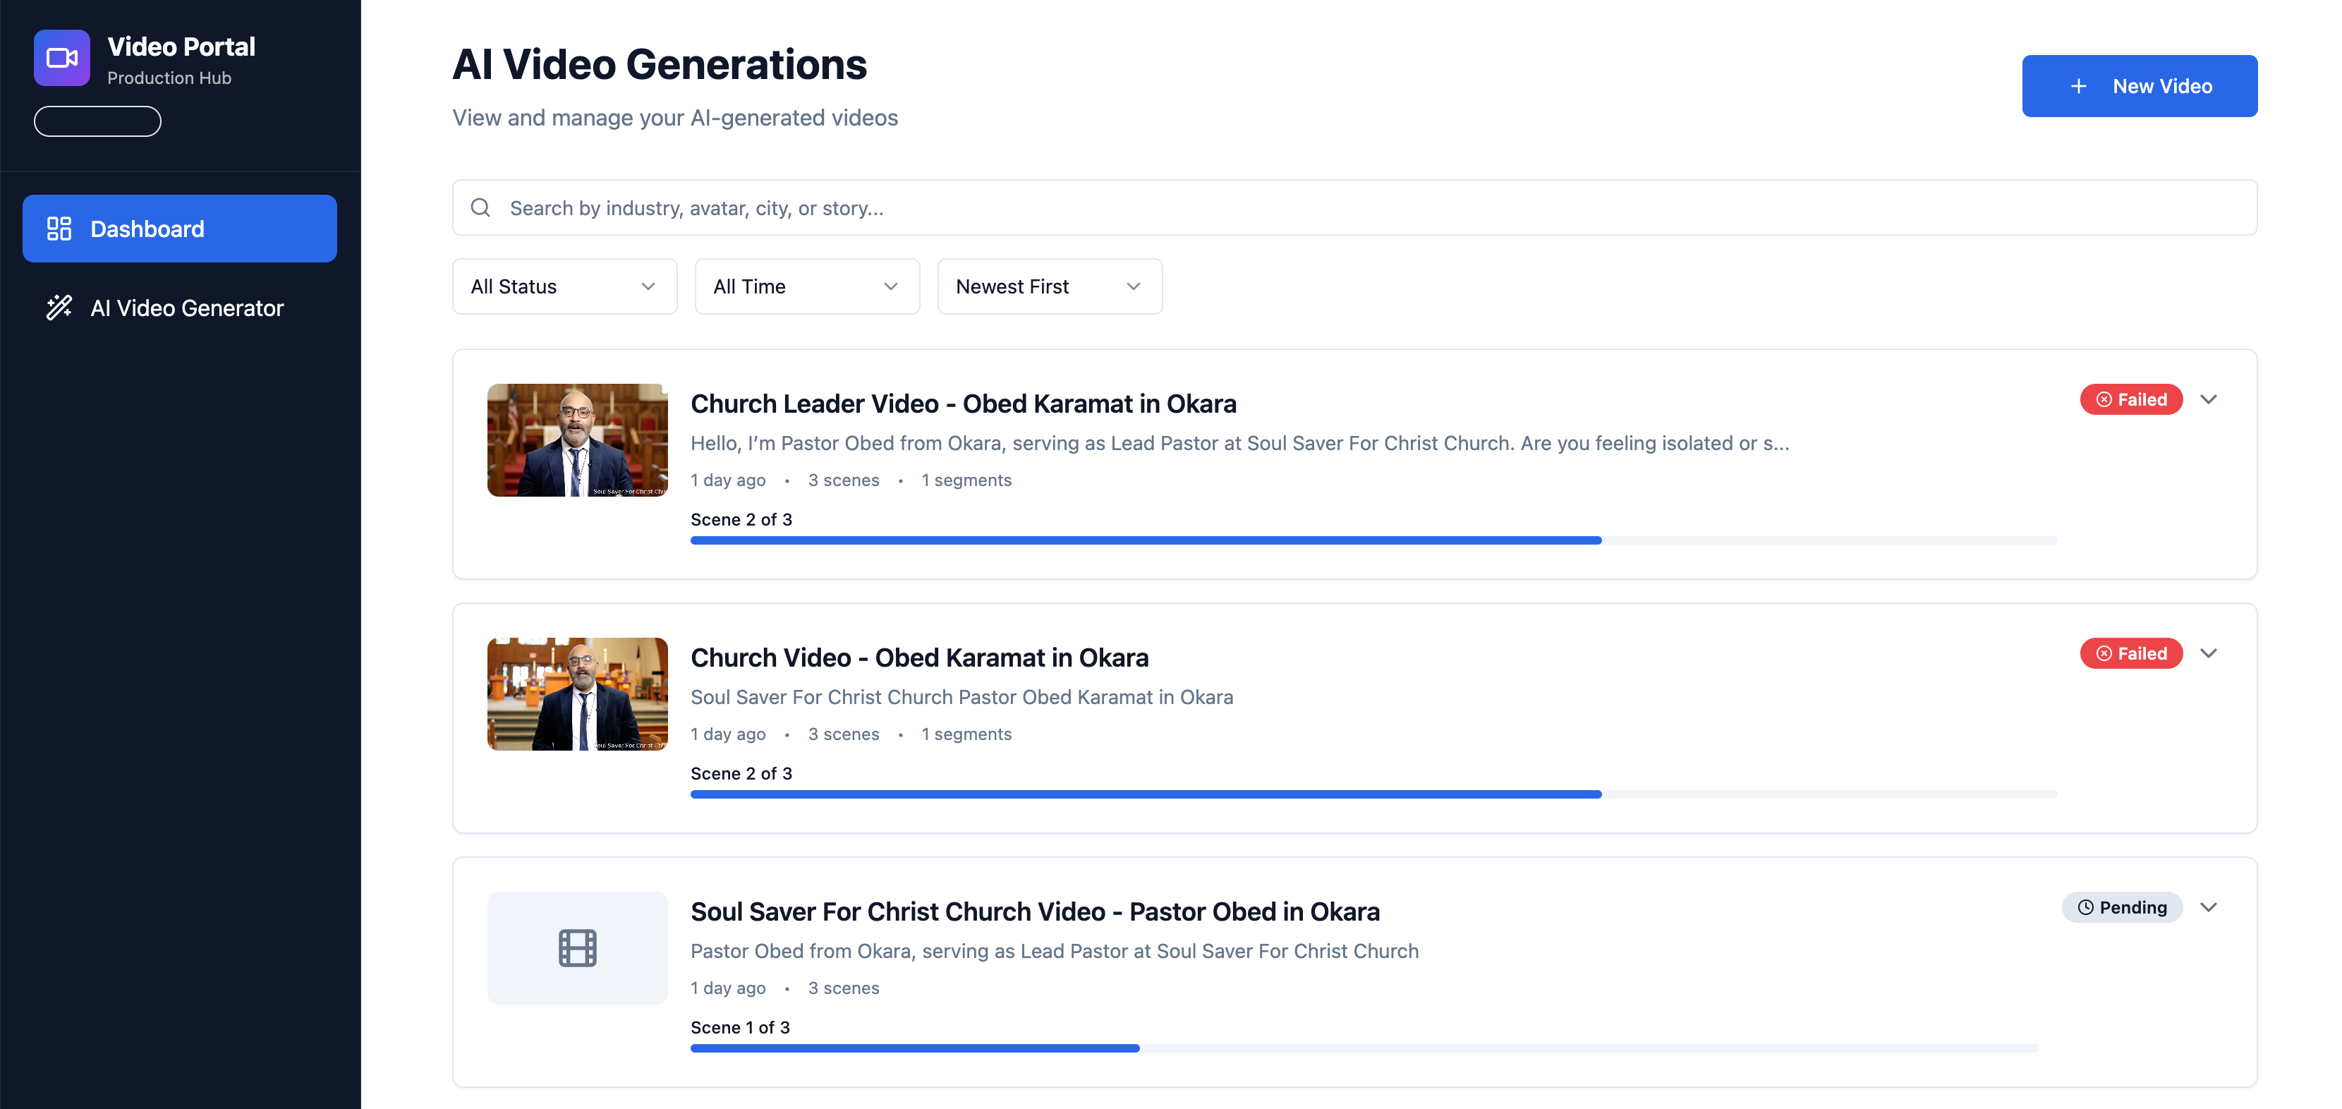This screenshot has width=2342, height=1109.
Task: Click the Pending clock status badge
Action: (2121, 907)
